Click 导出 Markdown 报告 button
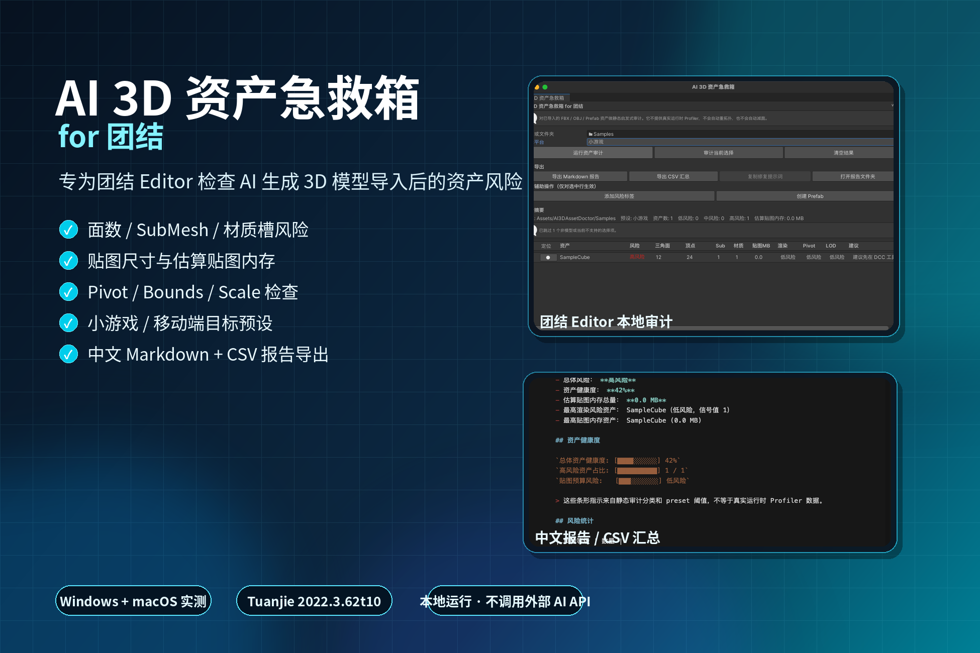This screenshot has width=980, height=653. click(580, 176)
